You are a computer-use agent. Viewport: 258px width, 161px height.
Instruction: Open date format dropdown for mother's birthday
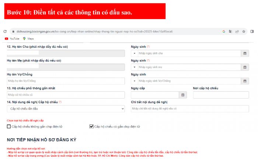[135, 67]
